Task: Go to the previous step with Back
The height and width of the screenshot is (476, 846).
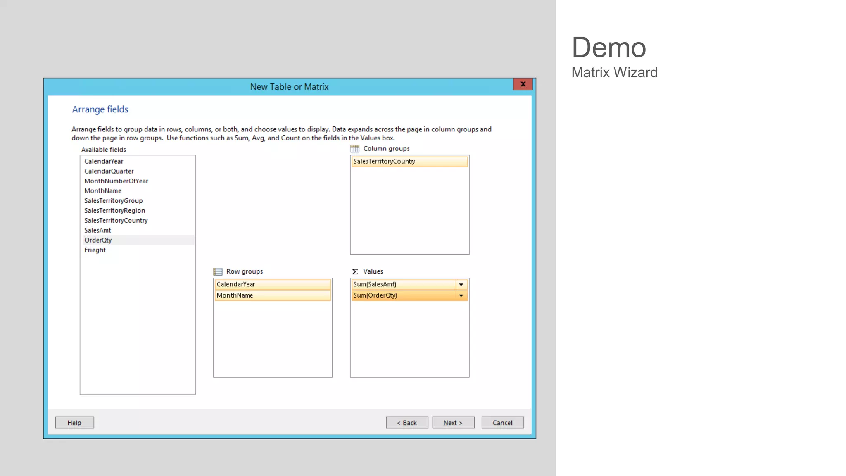Action: pos(407,423)
